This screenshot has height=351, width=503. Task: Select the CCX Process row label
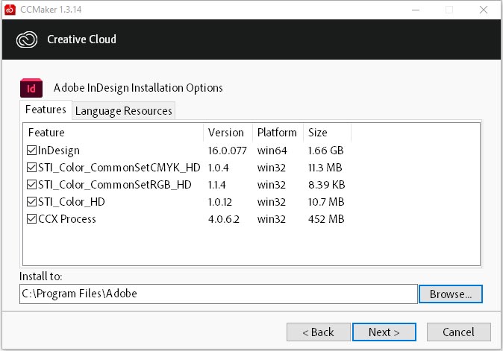pyautogui.click(x=66, y=219)
